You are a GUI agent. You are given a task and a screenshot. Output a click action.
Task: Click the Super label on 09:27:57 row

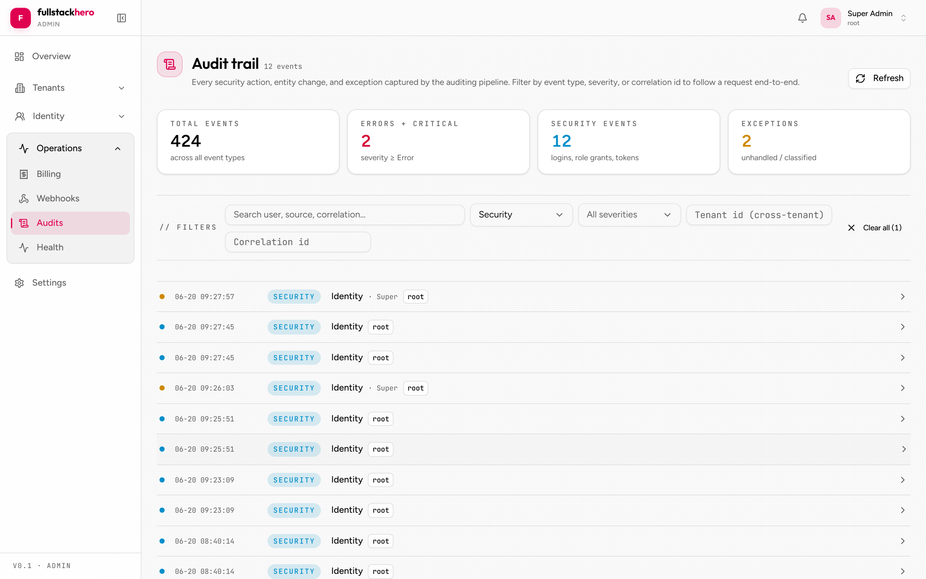pos(387,297)
